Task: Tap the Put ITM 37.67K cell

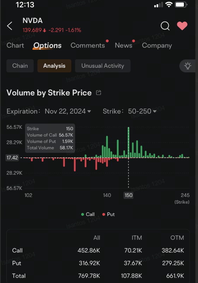Action: [x=133, y=263]
